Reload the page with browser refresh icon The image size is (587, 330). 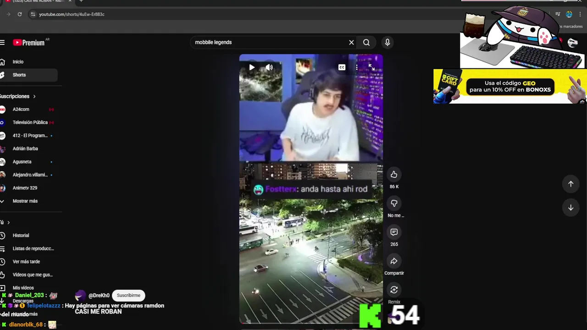click(x=20, y=14)
